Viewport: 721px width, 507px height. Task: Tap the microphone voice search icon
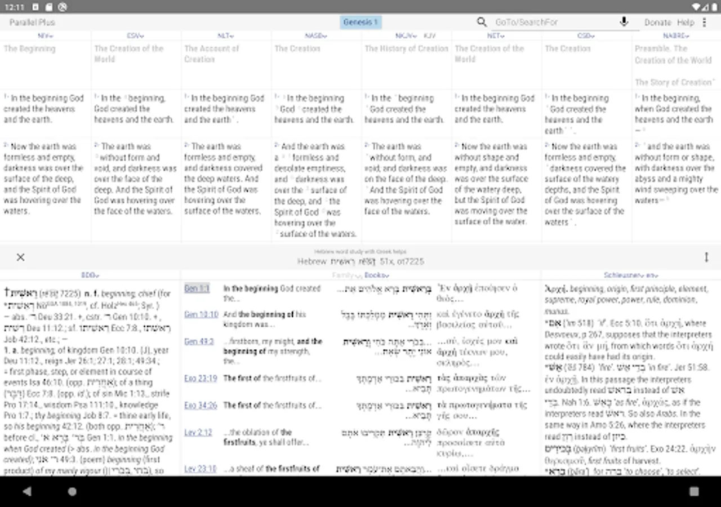624,22
